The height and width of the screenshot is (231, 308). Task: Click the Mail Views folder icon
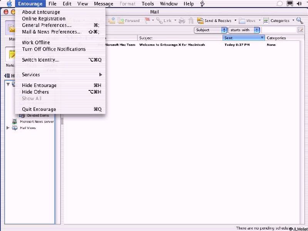[x=15, y=128]
